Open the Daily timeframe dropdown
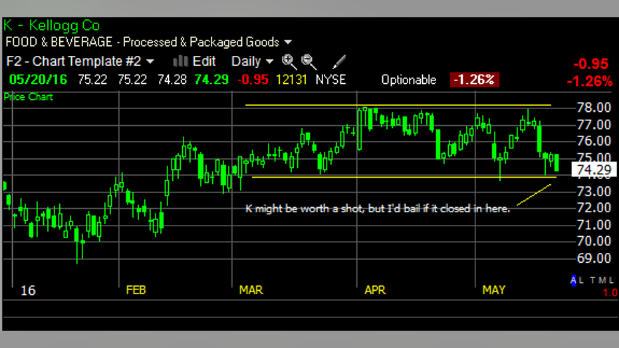619x348 pixels. coord(252,61)
